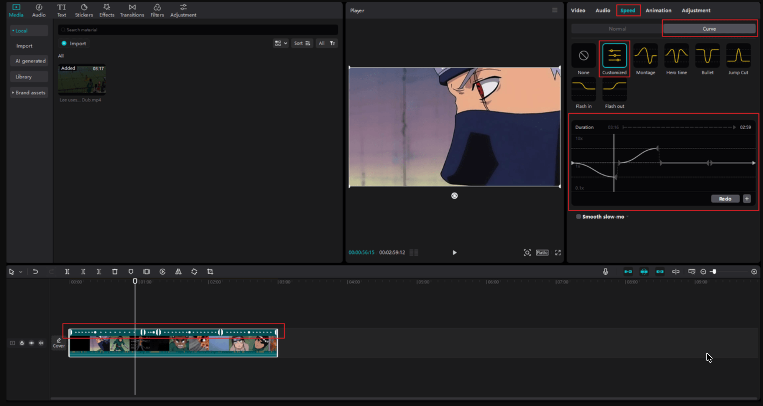Click the microphone record voiceover icon

point(606,272)
